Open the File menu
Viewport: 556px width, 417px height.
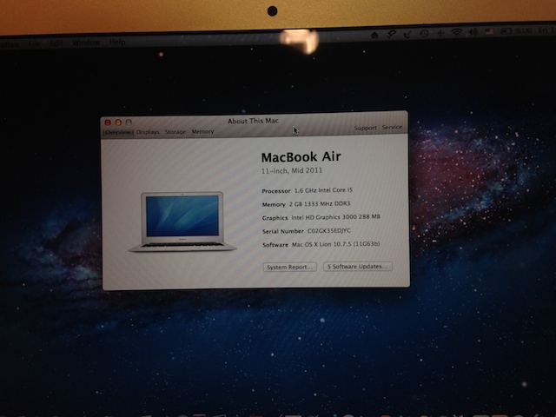click(35, 43)
